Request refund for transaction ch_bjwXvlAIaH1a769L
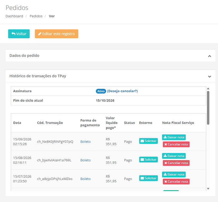Screen dimensions: 218x202 click(148, 160)
